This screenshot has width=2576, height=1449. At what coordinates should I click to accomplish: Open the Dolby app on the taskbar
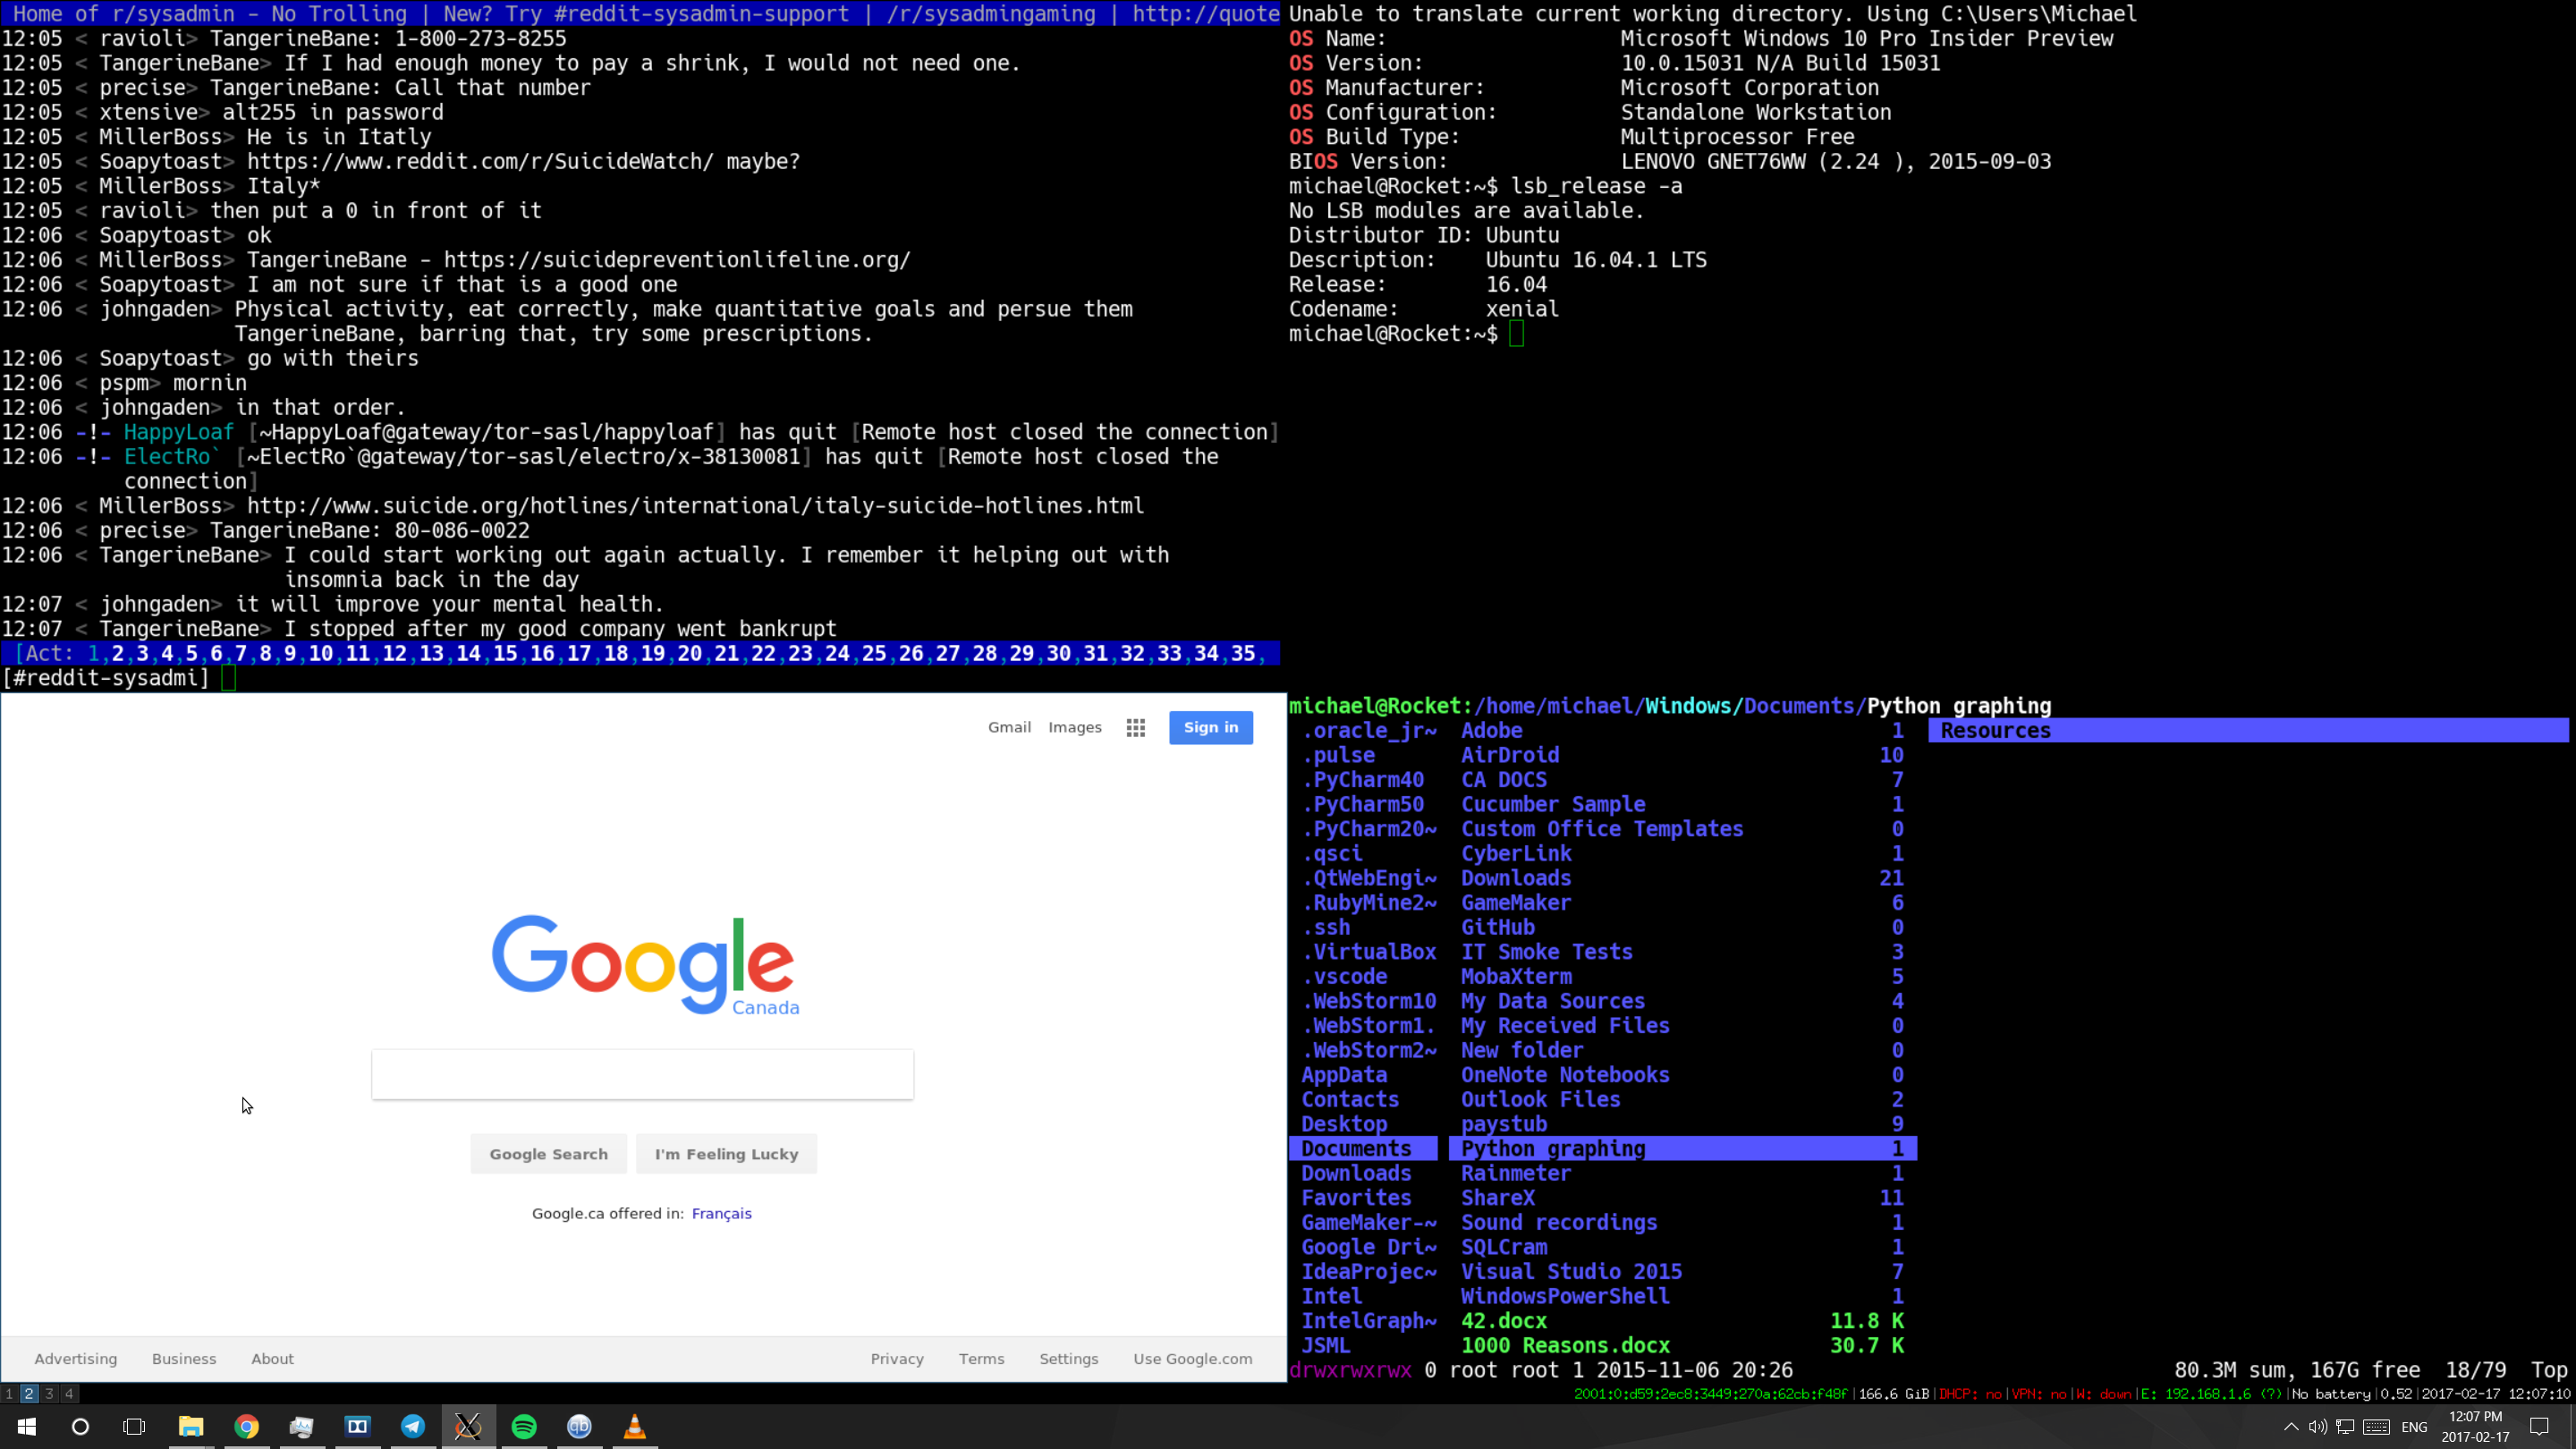point(357,1426)
